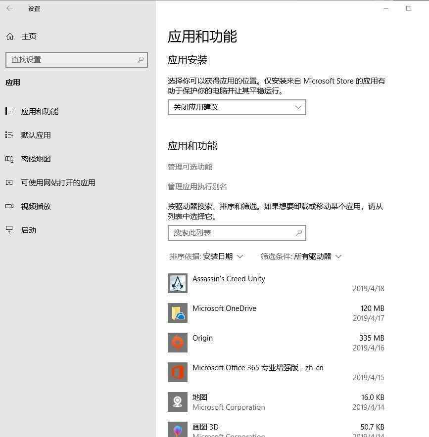Select the Assassin's Creed Unity entry name
Viewport: 429px width, 437px height.
(x=229, y=279)
